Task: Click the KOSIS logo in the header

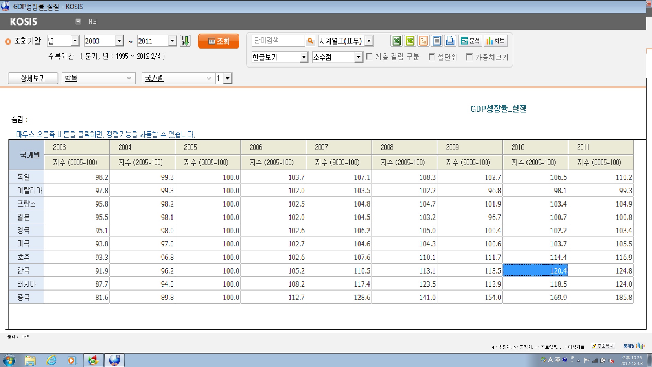Action: [x=23, y=22]
